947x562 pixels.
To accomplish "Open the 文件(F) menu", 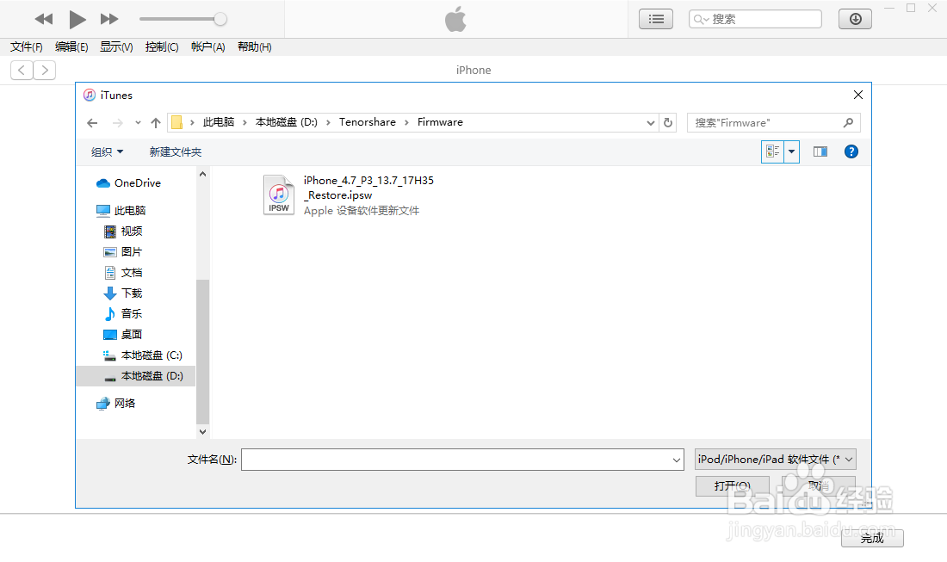I will click(27, 47).
